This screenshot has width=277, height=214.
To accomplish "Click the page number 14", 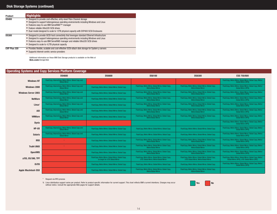I will pos(138,209).
